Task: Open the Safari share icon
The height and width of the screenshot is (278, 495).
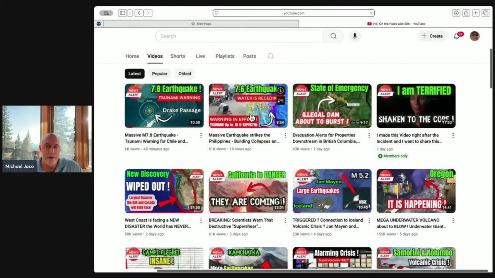Action: [466, 13]
